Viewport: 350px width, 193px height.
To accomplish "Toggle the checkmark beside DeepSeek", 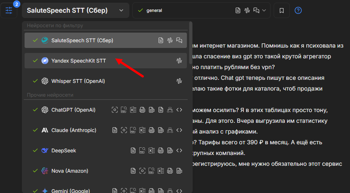I will [35, 150].
